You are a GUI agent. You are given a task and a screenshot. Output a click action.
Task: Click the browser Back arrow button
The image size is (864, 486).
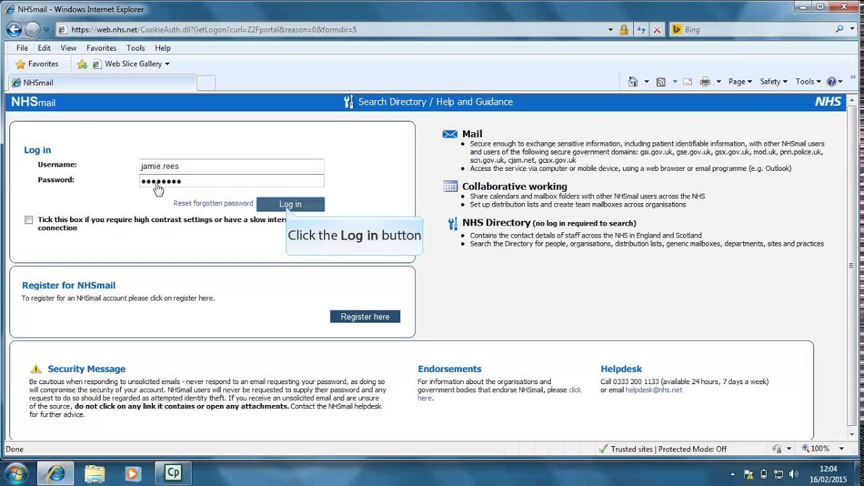tap(13, 29)
